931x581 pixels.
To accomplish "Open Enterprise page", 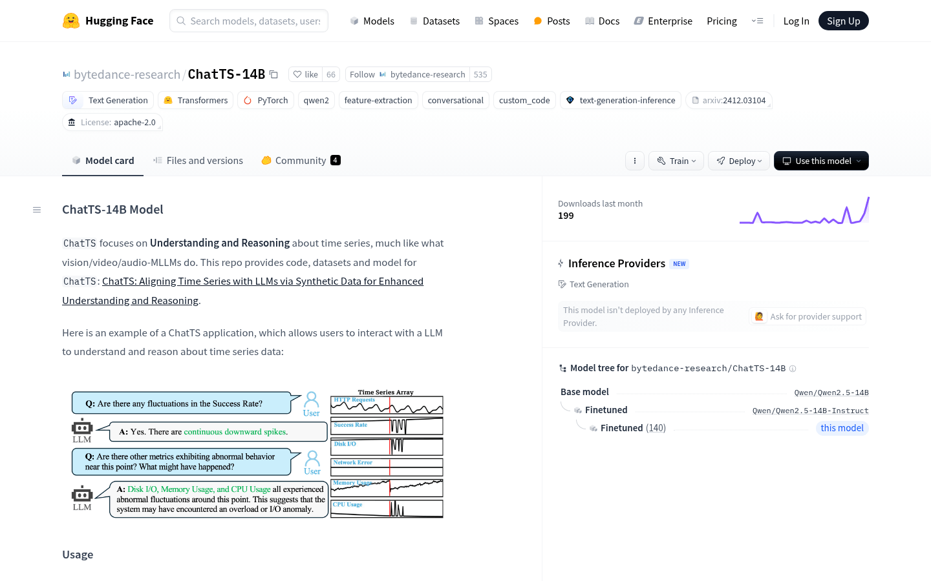I will [663, 21].
